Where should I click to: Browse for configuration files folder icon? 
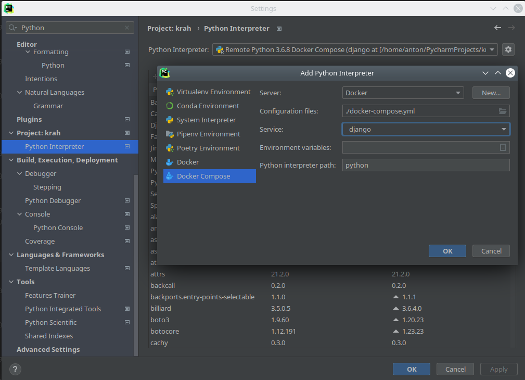click(502, 111)
